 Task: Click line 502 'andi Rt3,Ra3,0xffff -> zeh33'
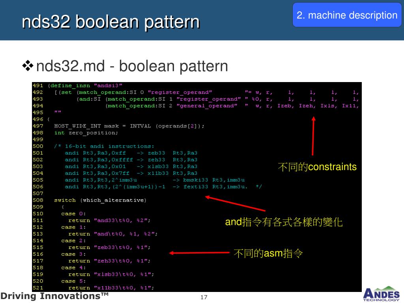[x=131, y=159]
